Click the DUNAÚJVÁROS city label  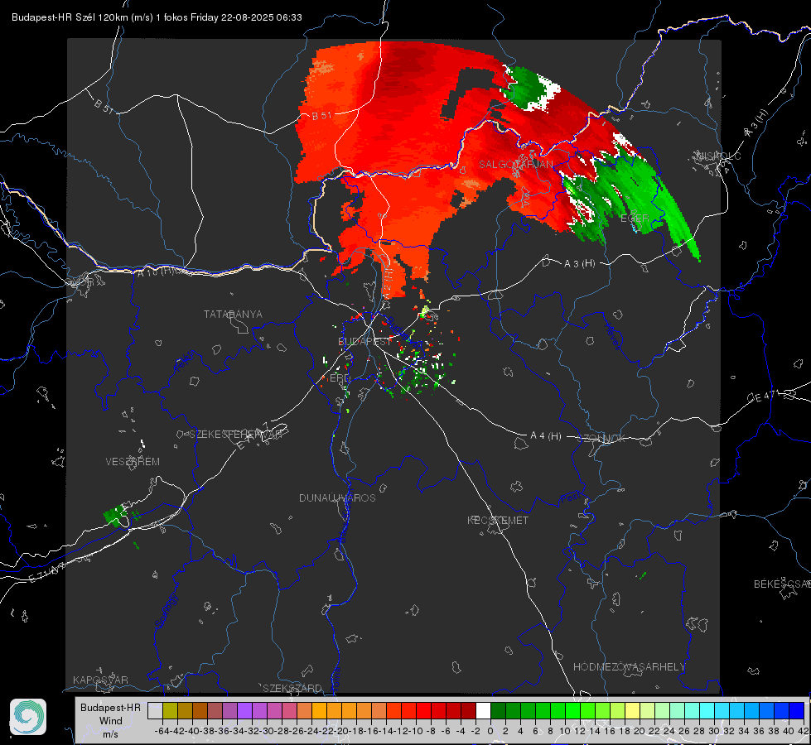point(337,497)
